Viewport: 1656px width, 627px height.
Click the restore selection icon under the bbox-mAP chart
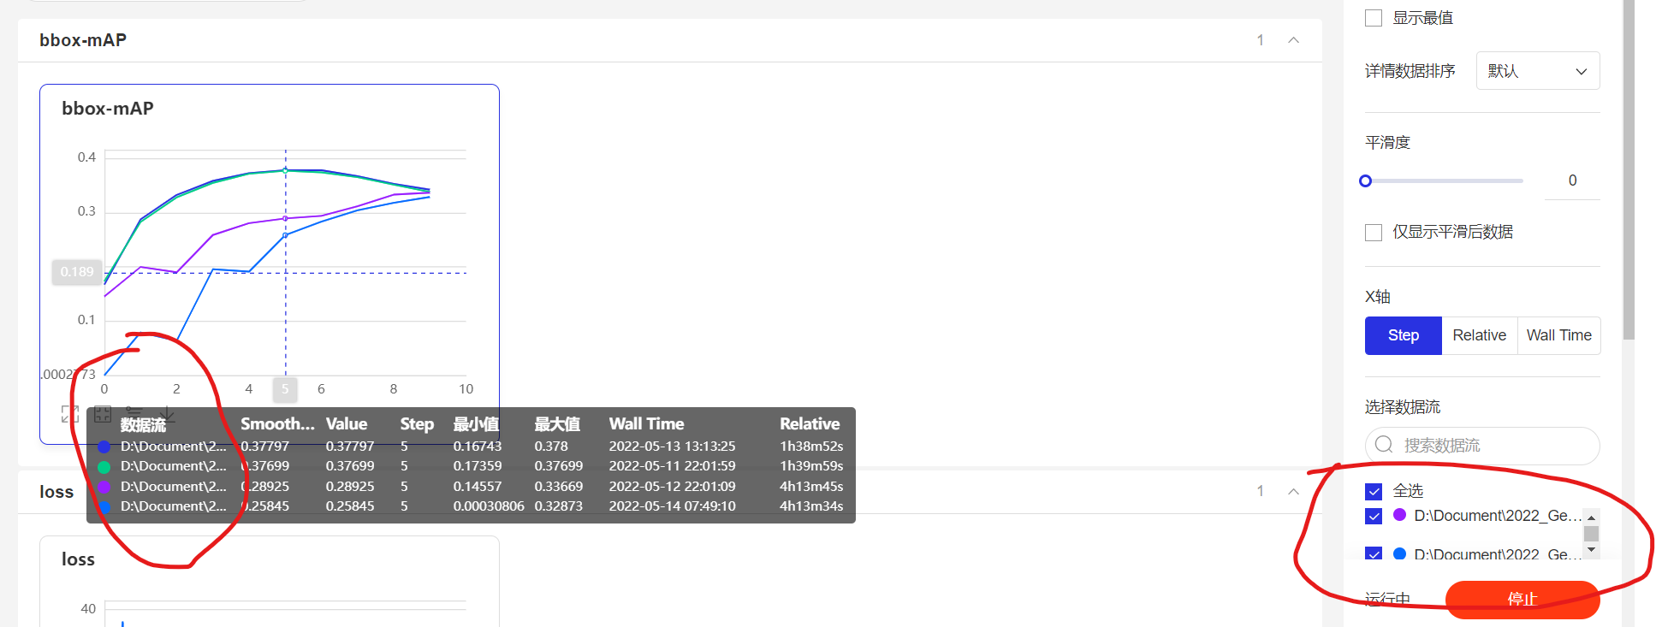[103, 415]
